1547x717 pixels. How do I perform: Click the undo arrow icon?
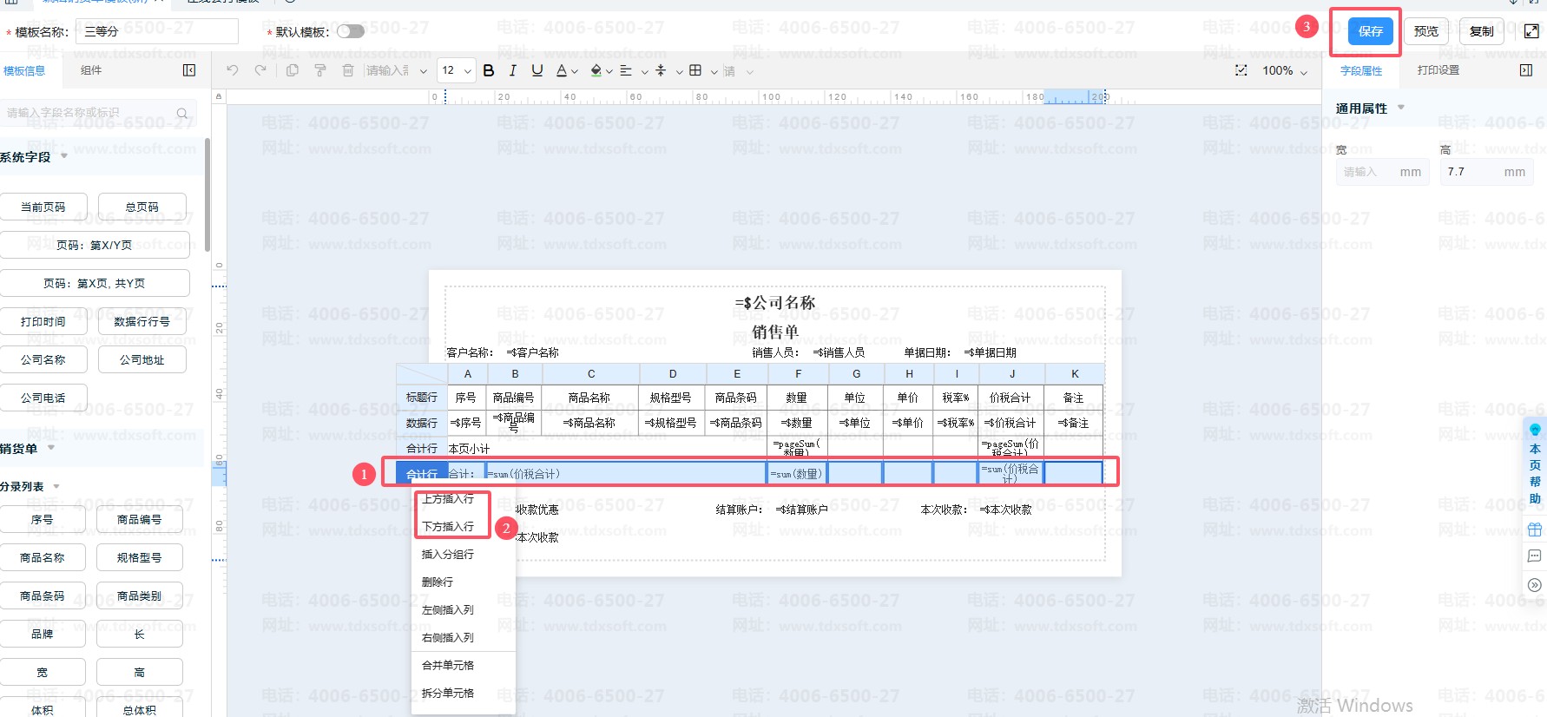(232, 70)
